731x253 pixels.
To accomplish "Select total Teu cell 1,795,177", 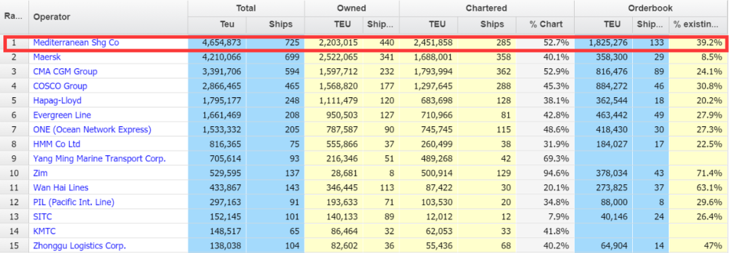I will (x=217, y=101).
